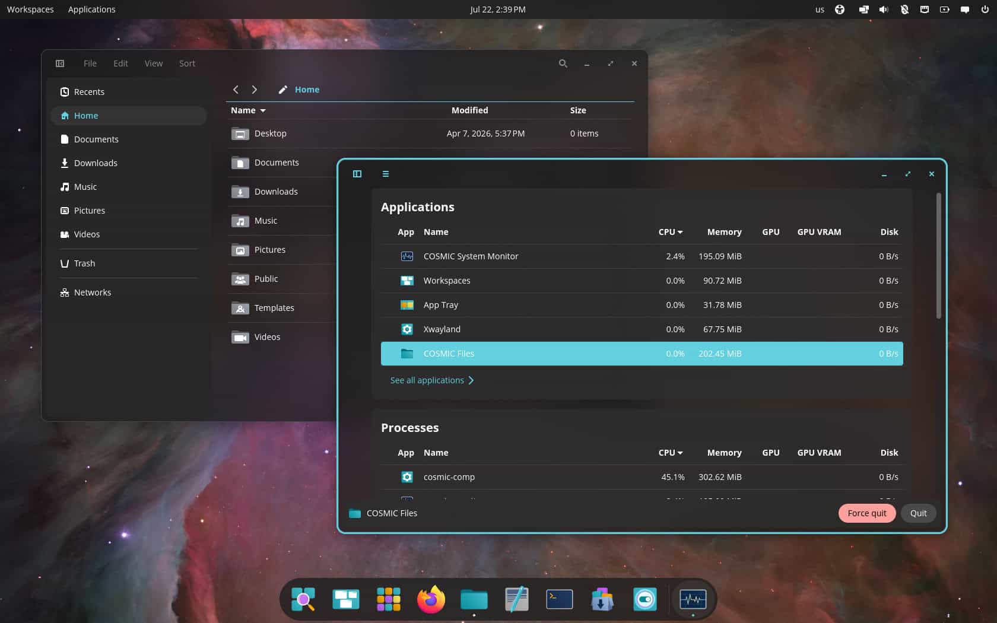Open COSMIC Store from dock

pyautogui.click(x=602, y=599)
